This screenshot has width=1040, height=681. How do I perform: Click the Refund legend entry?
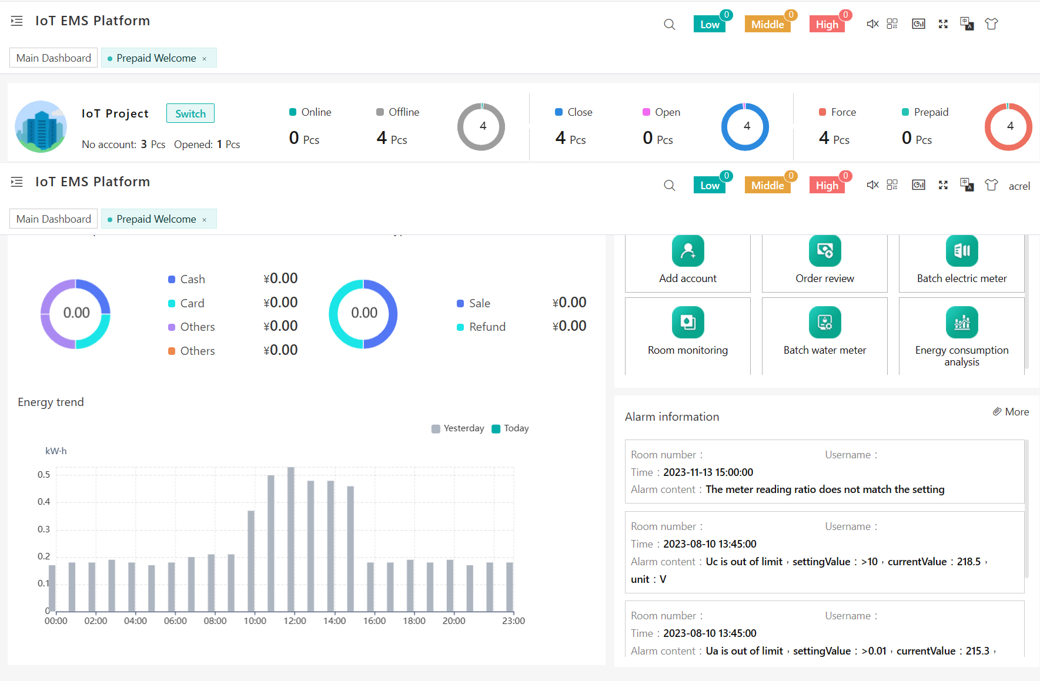pyautogui.click(x=481, y=327)
